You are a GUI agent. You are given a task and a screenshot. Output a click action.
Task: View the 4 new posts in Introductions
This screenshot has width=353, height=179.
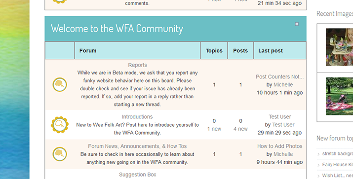240,129
